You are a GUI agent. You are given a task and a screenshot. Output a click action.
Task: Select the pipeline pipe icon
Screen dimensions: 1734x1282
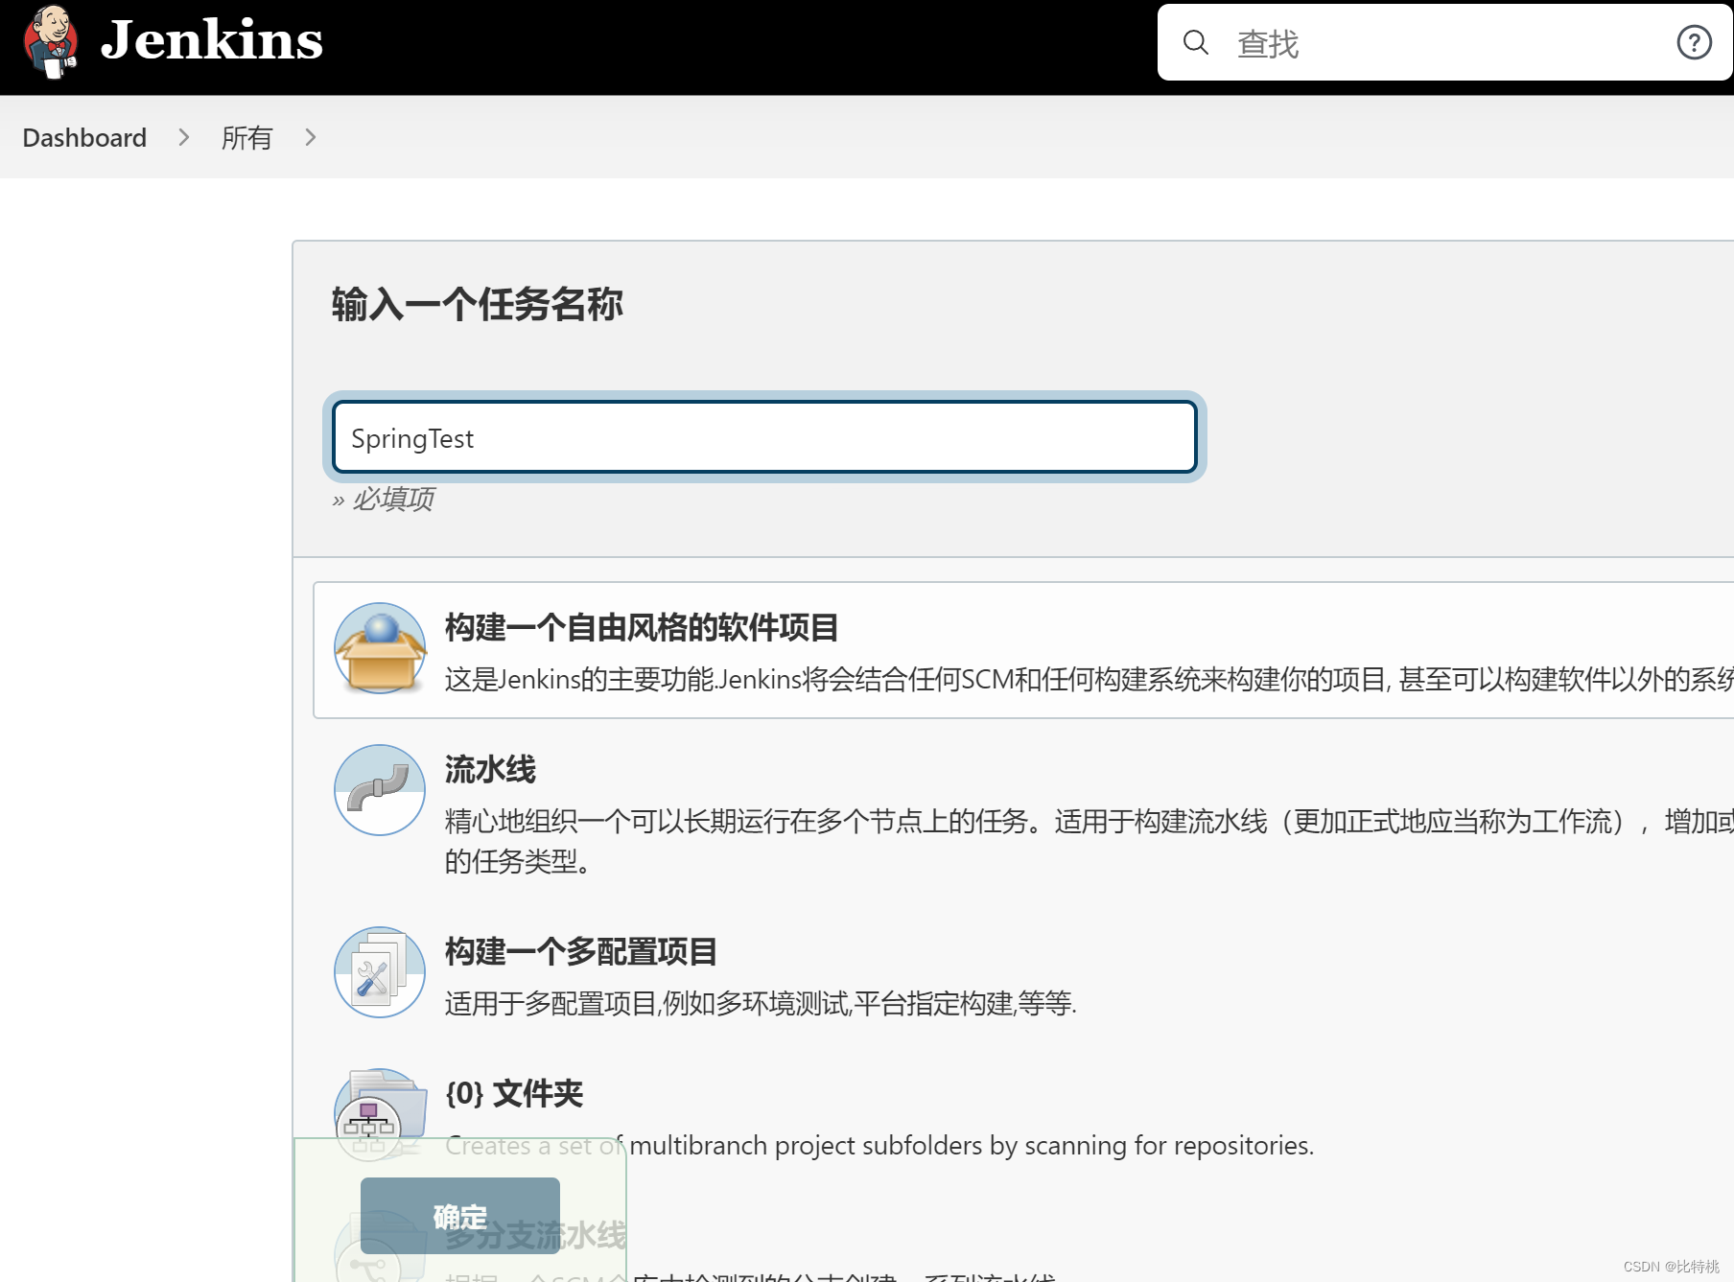pyautogui.click(x=380, y=790)
